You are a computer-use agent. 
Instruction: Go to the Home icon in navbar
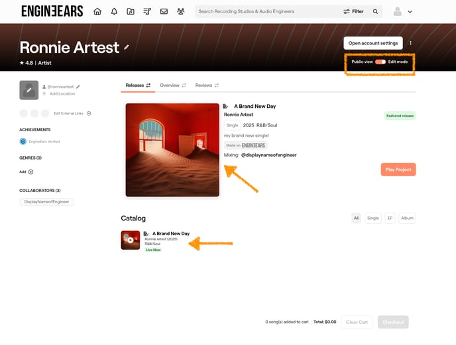click(97, 11)
